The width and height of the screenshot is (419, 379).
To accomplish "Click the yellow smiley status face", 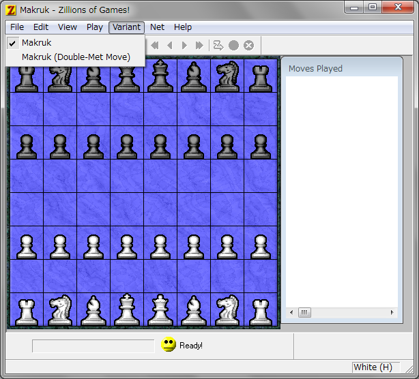I will (x=169, y=344).
